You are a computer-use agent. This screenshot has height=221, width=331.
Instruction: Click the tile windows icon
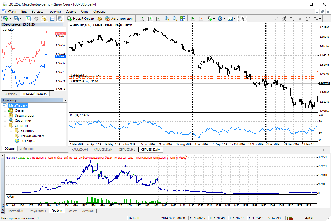pyautogui.click(x=183, y=19)
